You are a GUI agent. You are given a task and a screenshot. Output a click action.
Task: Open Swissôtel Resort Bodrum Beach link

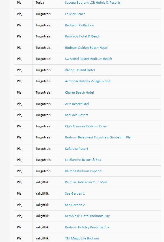click(x=89, y=59)
